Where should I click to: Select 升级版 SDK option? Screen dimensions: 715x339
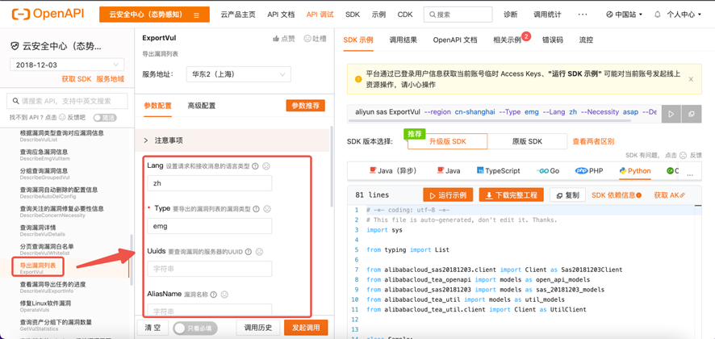click(447, 141)
